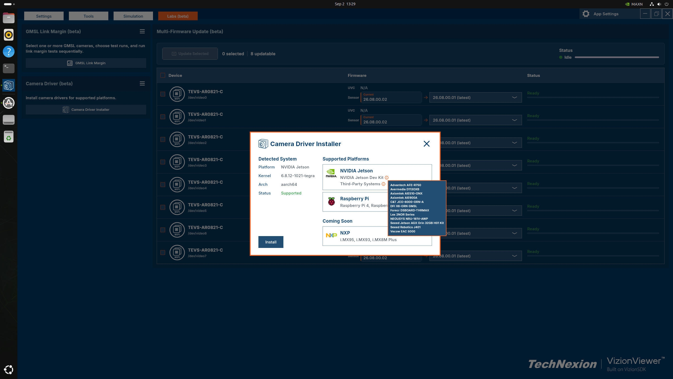Click the MIPI camera icon for /dev/video0
The height and width of the screenshot is (379, 673).
click(177, 94)
